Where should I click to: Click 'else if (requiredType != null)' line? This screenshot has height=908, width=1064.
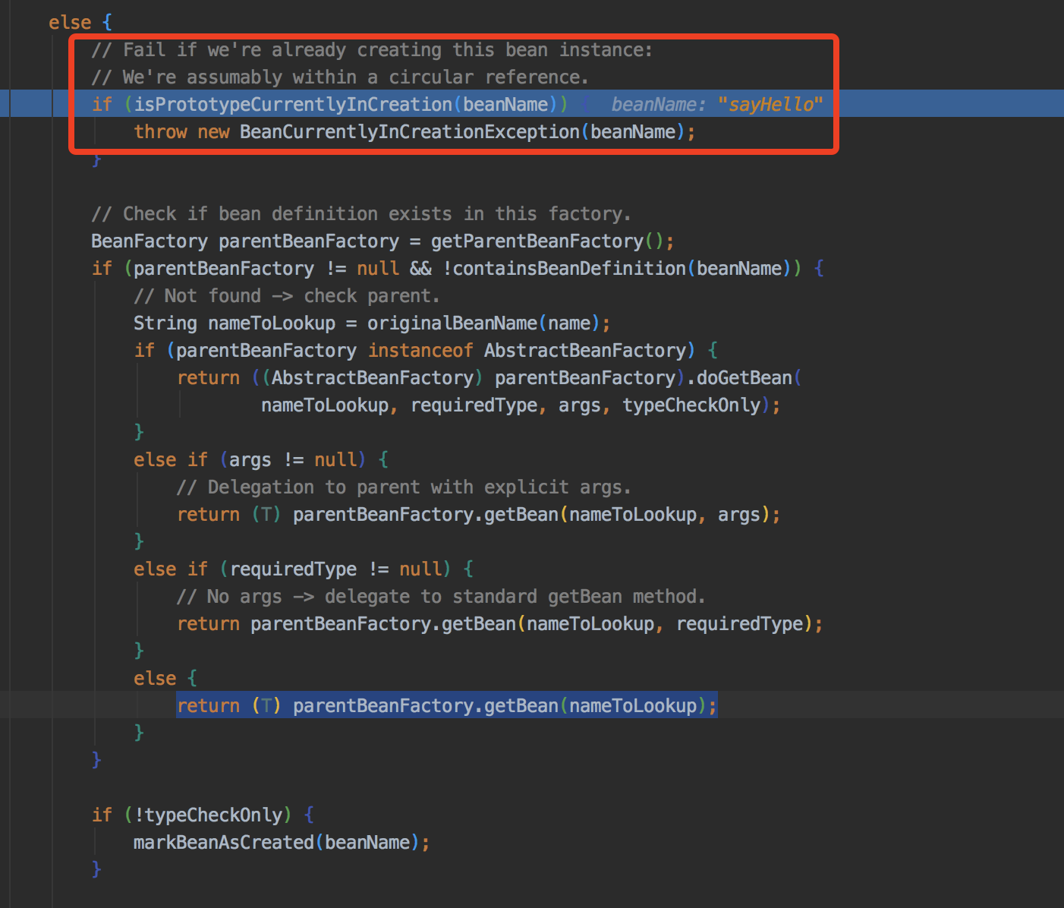[304, 569]
